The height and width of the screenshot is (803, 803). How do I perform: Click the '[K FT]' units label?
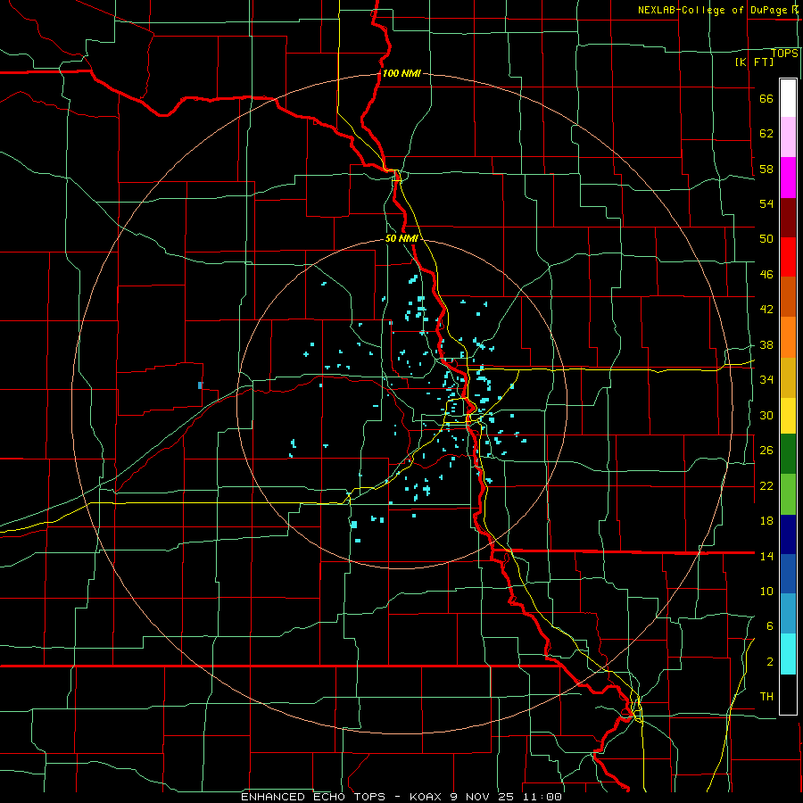pos(754,62)
